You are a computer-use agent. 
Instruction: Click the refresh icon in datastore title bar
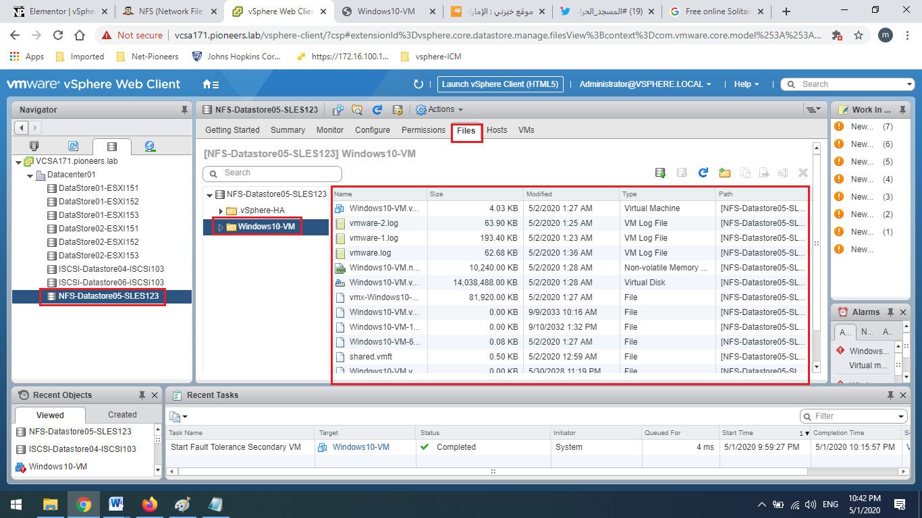[x=377, y=109]
